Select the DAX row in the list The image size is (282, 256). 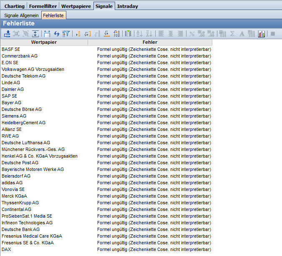(x=6, y=249)
